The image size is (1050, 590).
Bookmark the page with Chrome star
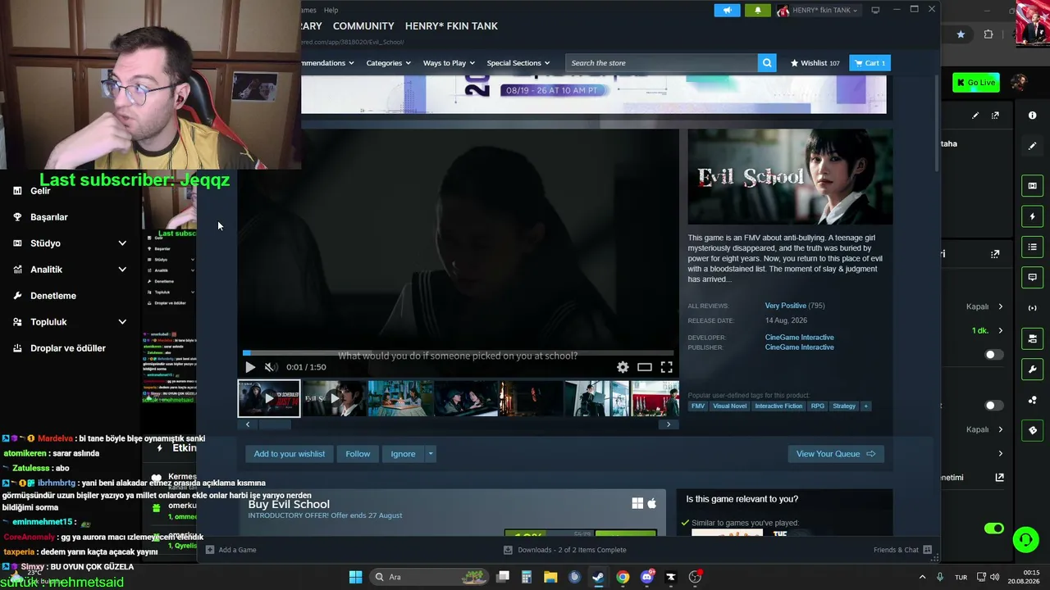(961, 34)
